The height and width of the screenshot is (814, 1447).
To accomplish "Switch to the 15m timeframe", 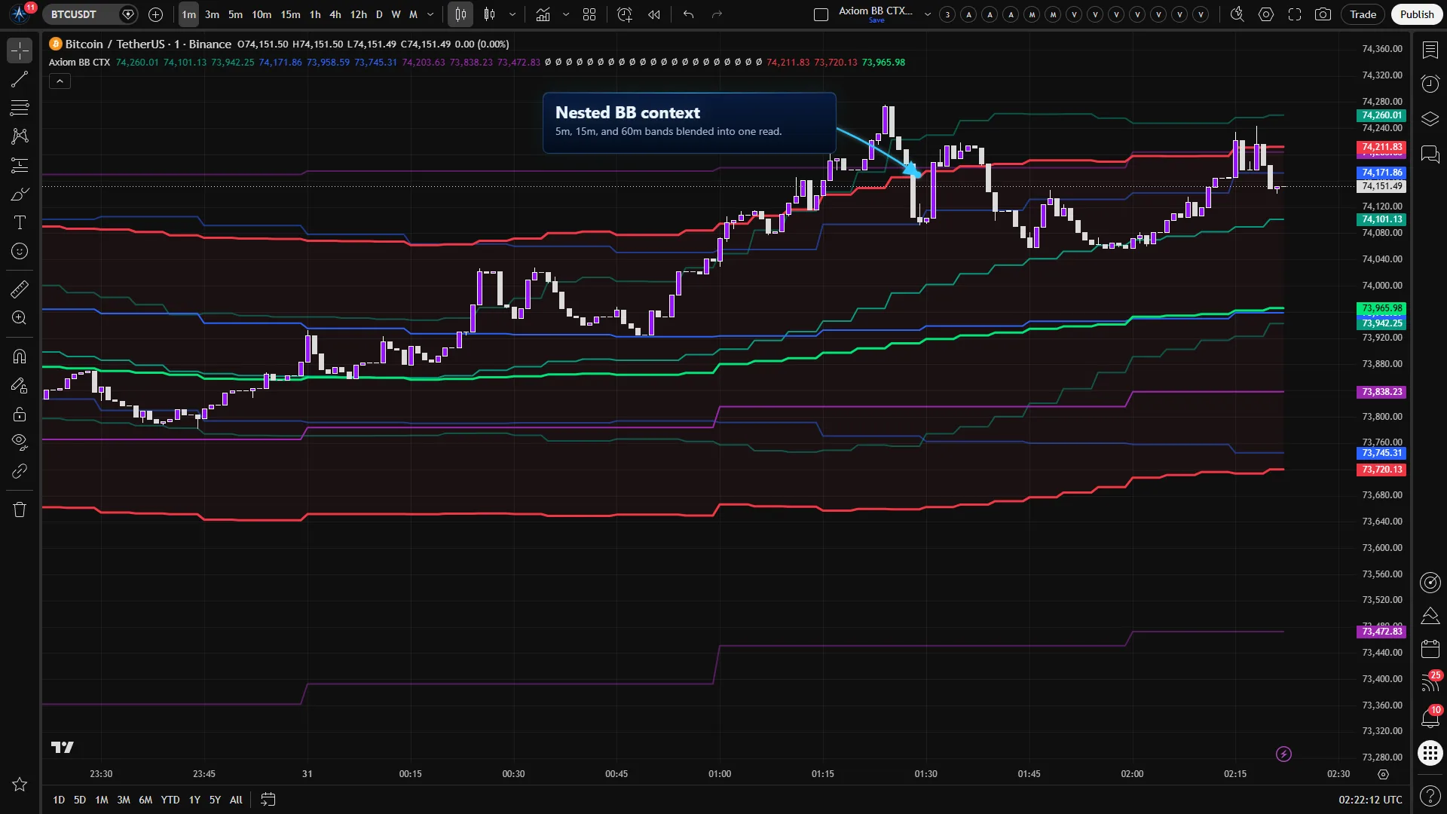I will pyautogui.click(x=290, y=14).
